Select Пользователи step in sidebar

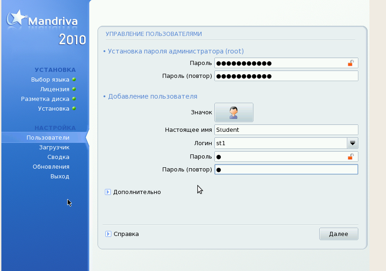click(x=48, y=138)
